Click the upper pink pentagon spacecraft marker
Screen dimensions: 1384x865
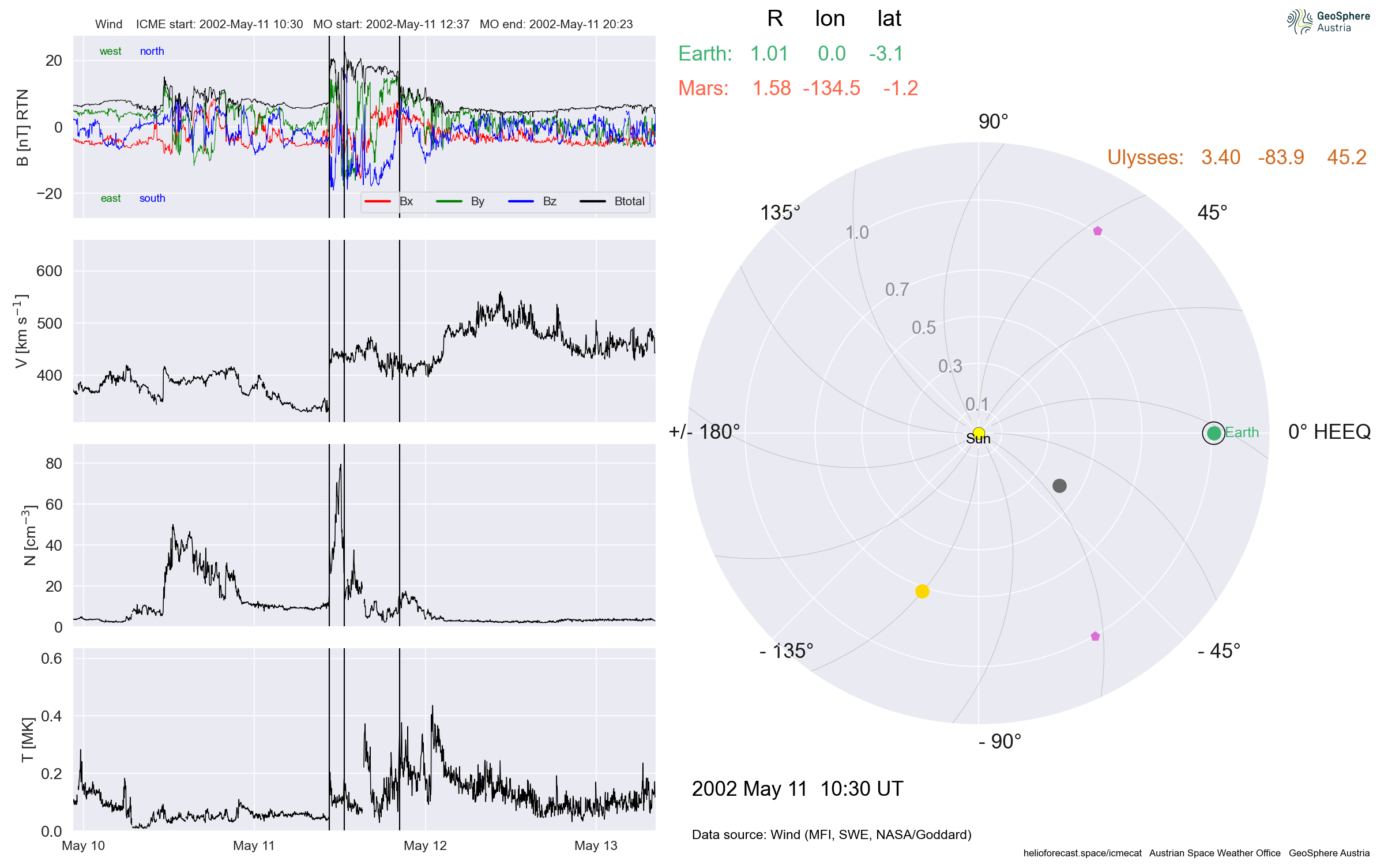click(1097, 231)
